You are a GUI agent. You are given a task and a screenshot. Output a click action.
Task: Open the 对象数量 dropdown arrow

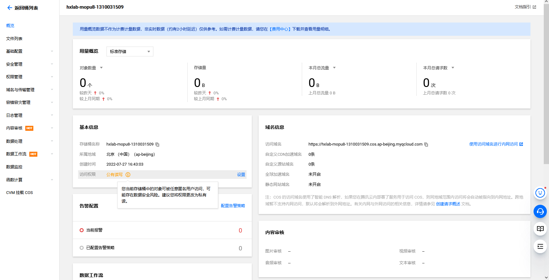pos(101,68)
